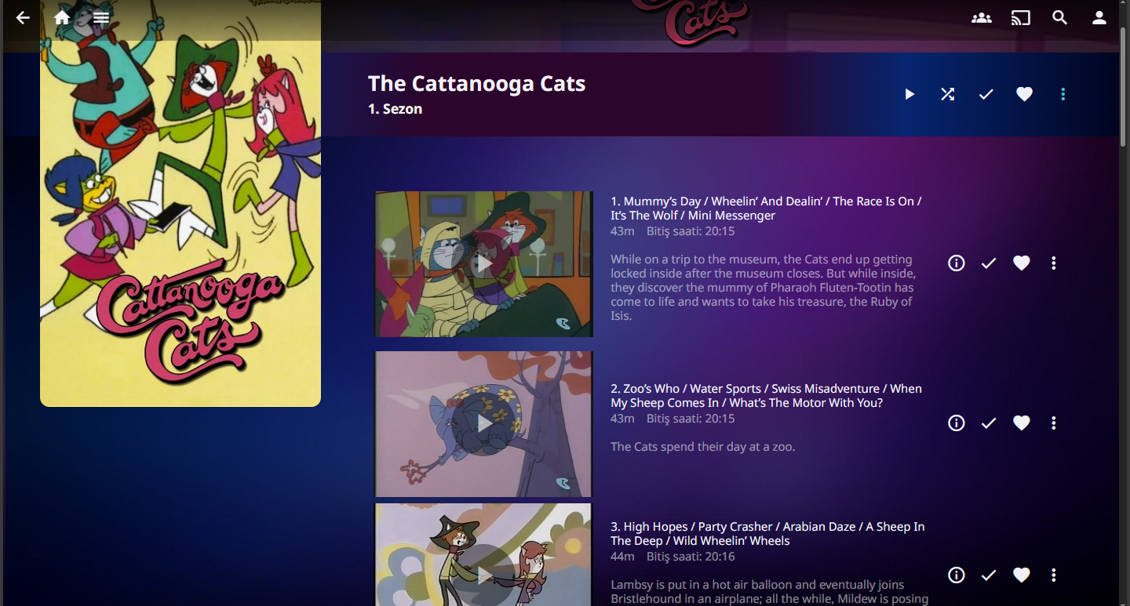This screenshot has height=606, width=1130.
Task: Mark the whole season as played
Action: [986, 94]
